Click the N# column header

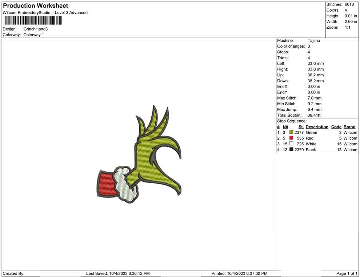pos(285,127)
